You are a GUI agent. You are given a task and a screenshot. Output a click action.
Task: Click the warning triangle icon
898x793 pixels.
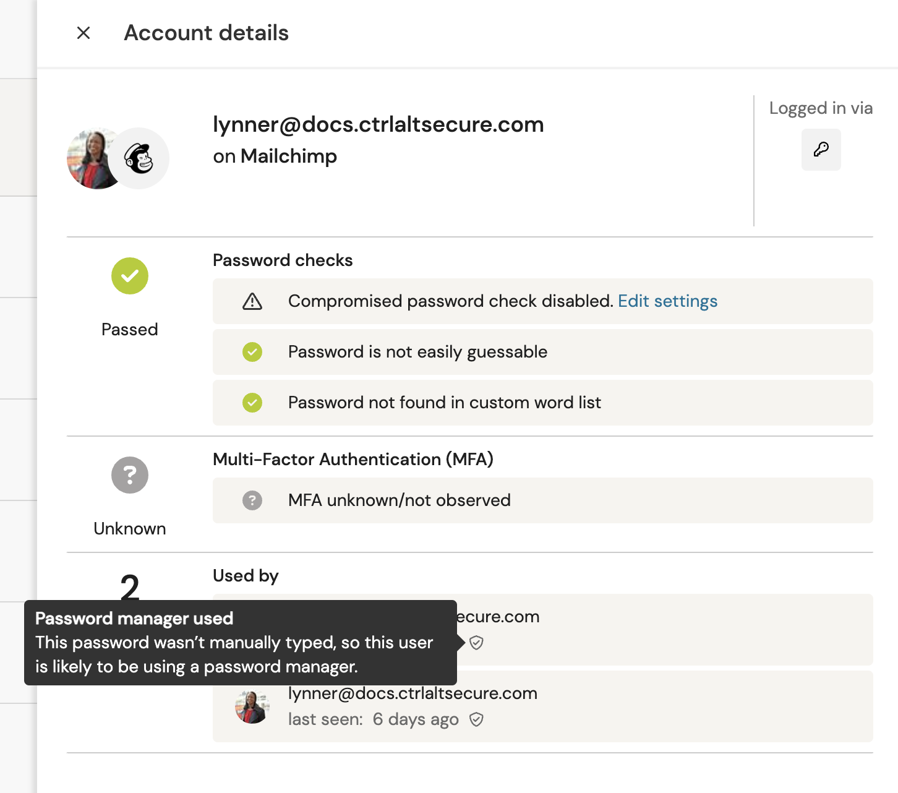coord(252,301)
